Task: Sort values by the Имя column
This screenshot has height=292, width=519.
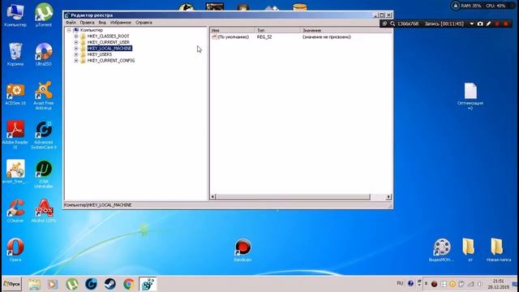Action: click(x=232, y=31)
